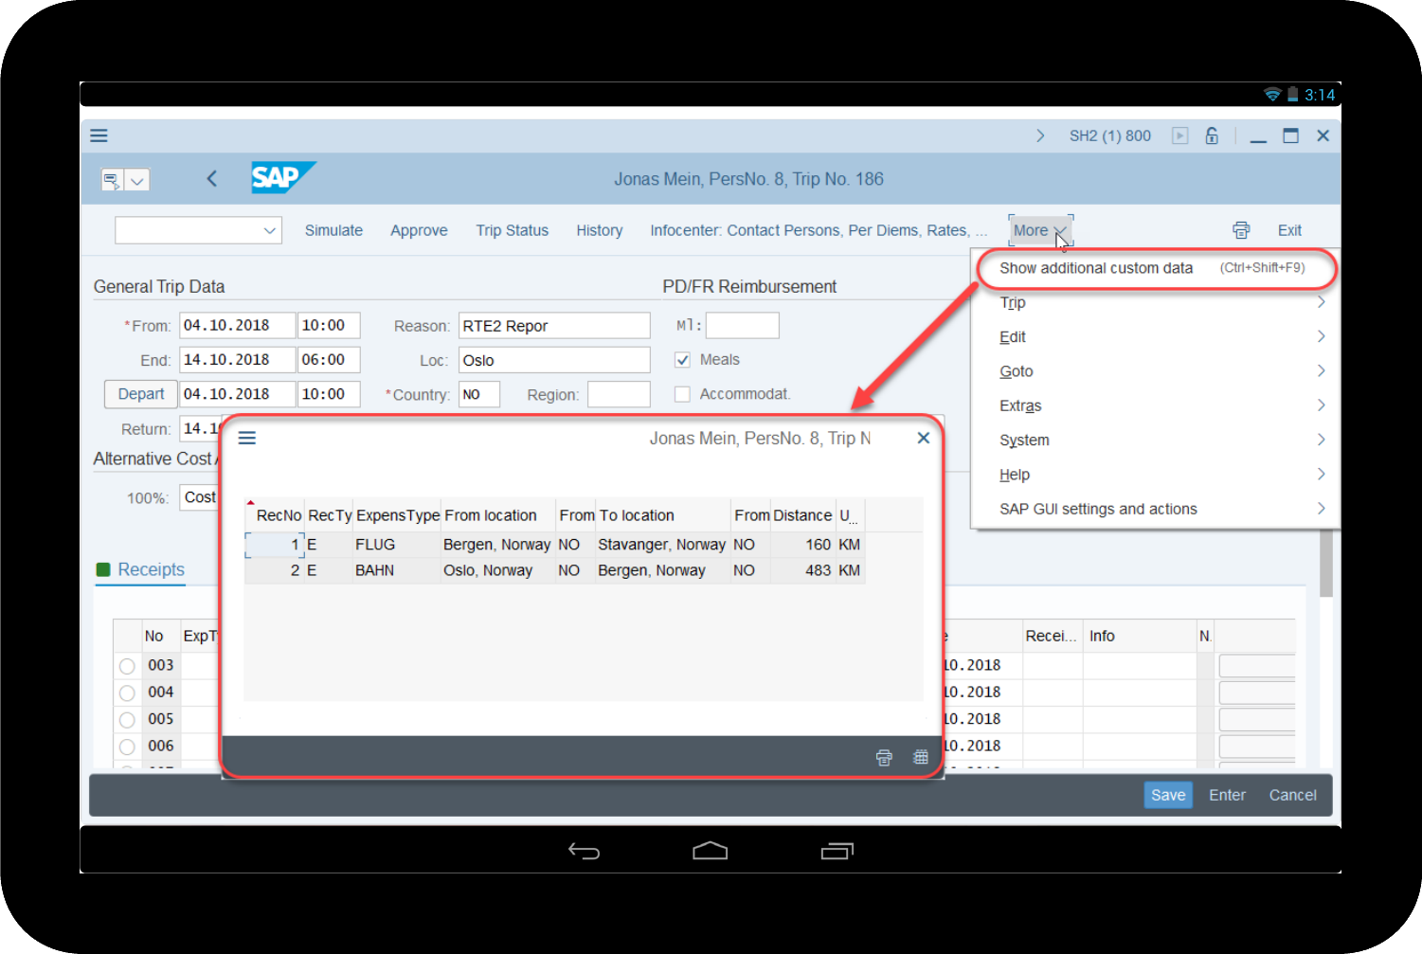Screen dimensions: 1422x954
Task: Toggle the Meals checkbox
Action: (x=682, y=360)
